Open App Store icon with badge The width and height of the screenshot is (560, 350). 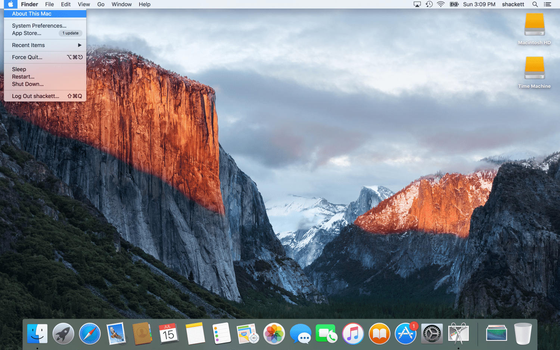(406, 333)
